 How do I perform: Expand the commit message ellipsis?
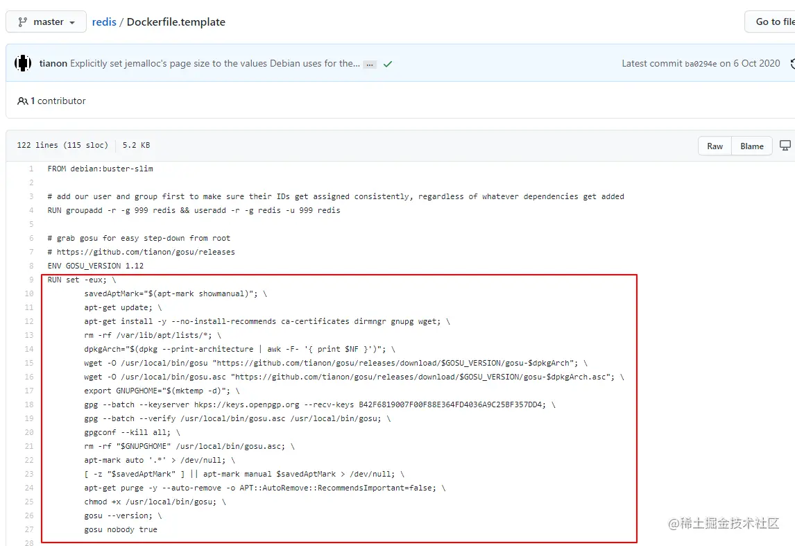370,65
